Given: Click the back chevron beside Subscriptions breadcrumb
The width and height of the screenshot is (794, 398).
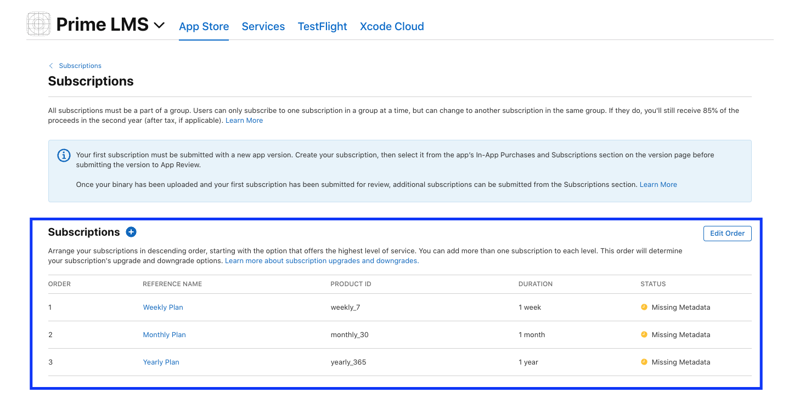Looking at the screenshot, I should pyautogui.click(x=51, y=66).
